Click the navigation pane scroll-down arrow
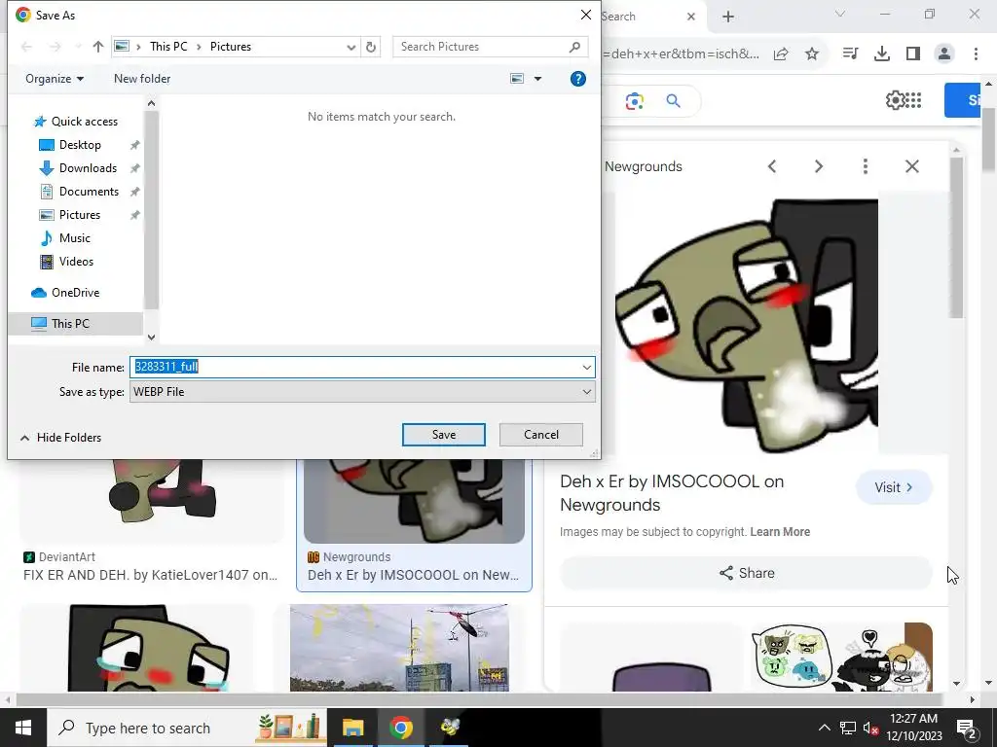997x747 pixels. 151,338
